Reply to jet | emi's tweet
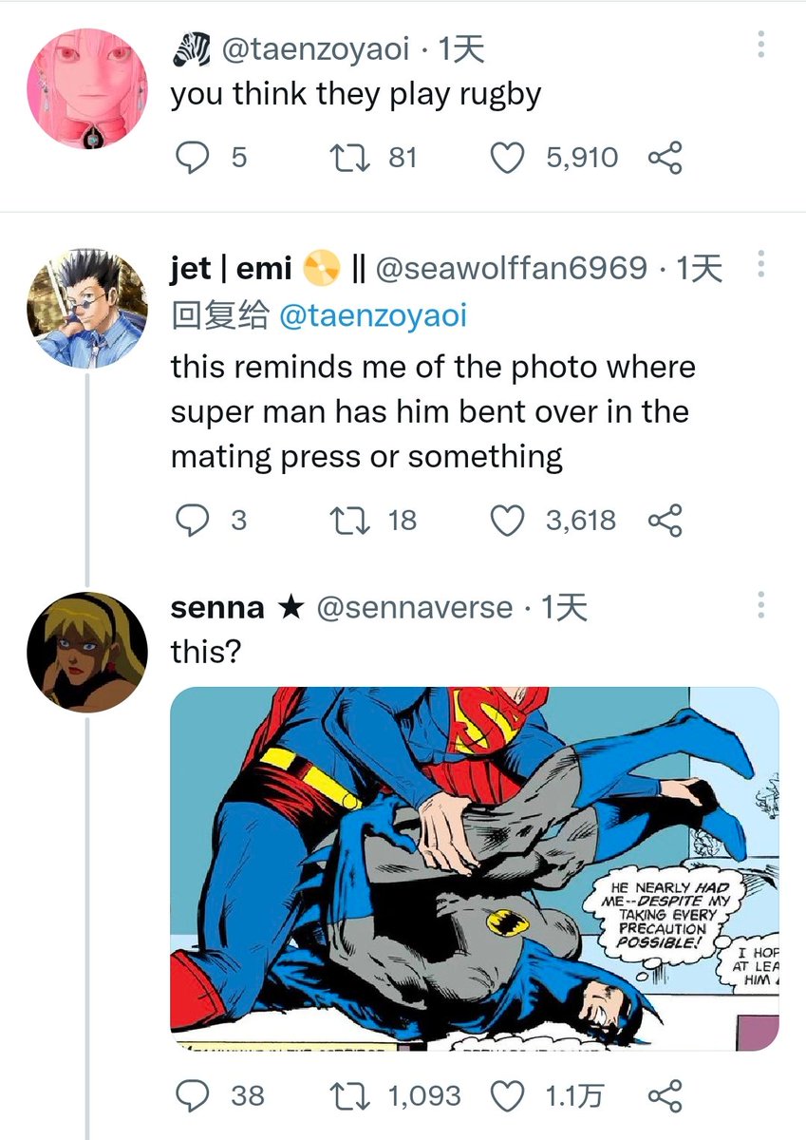This screenshot has width=806, height=1140. pyautogui.click(x=193, y=520)
